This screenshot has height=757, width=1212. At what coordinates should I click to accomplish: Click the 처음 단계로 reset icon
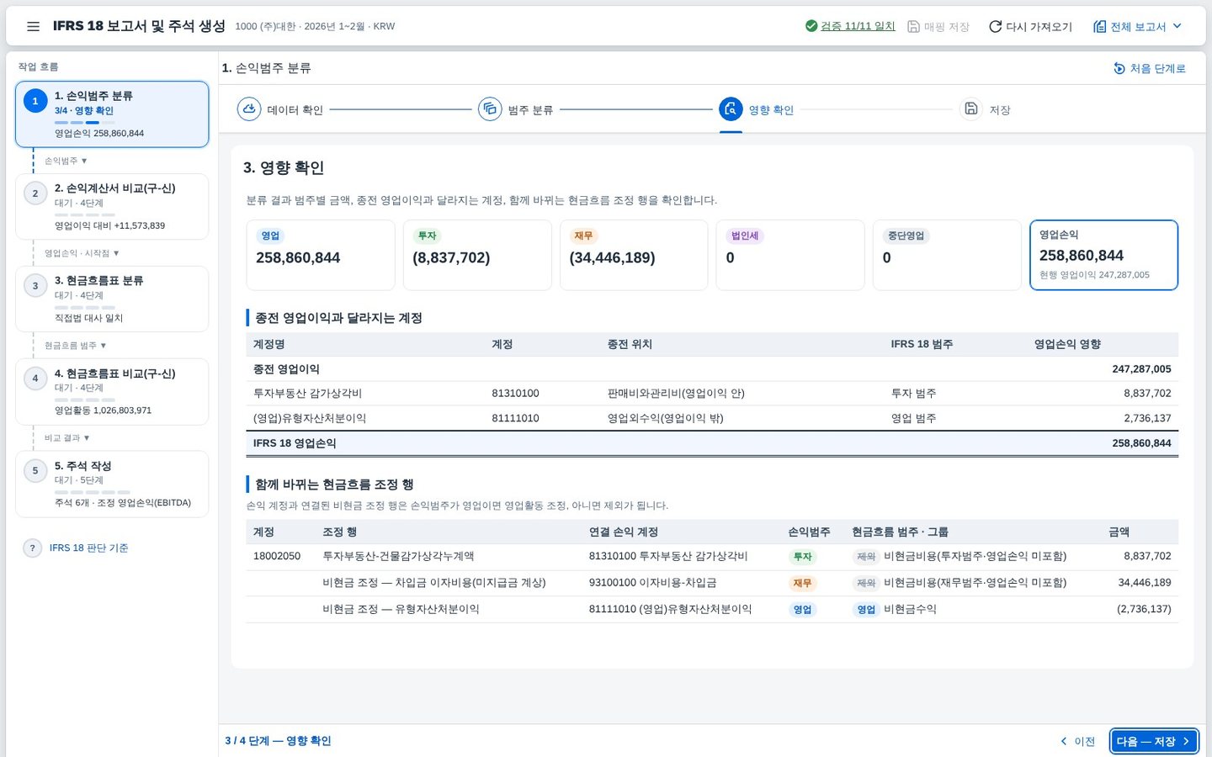click(x=1119, y=68)
